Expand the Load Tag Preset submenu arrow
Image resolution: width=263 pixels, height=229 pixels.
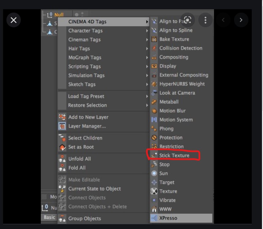pos(147,96)
